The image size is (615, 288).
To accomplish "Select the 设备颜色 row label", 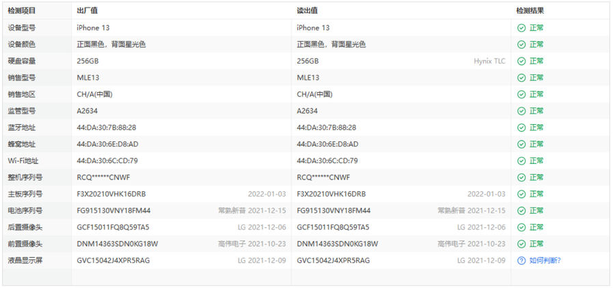I will [x=22, y=44].
